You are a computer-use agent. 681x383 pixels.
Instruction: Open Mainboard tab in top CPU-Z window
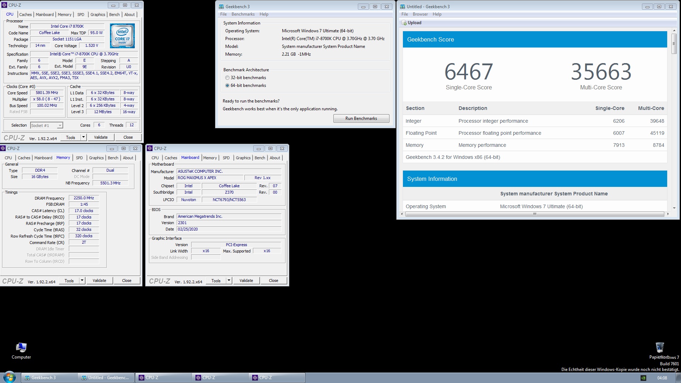[45, 15]
